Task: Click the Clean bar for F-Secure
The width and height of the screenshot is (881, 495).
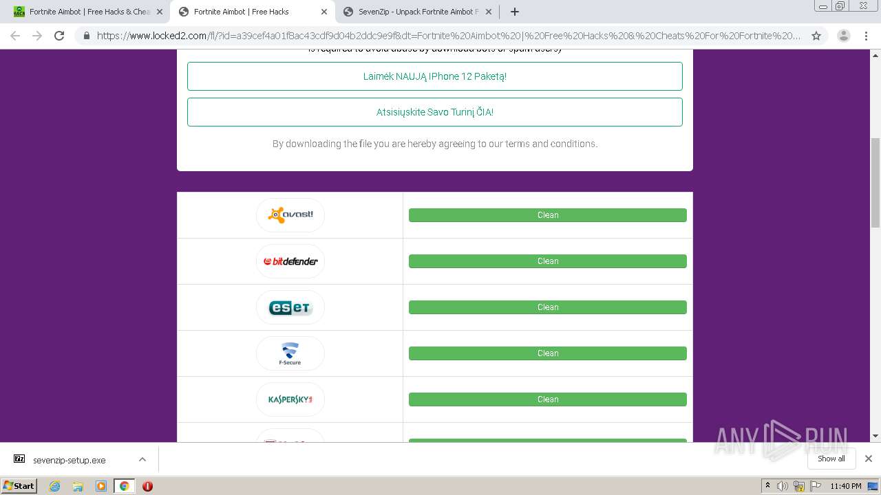Action: [548, 353]
